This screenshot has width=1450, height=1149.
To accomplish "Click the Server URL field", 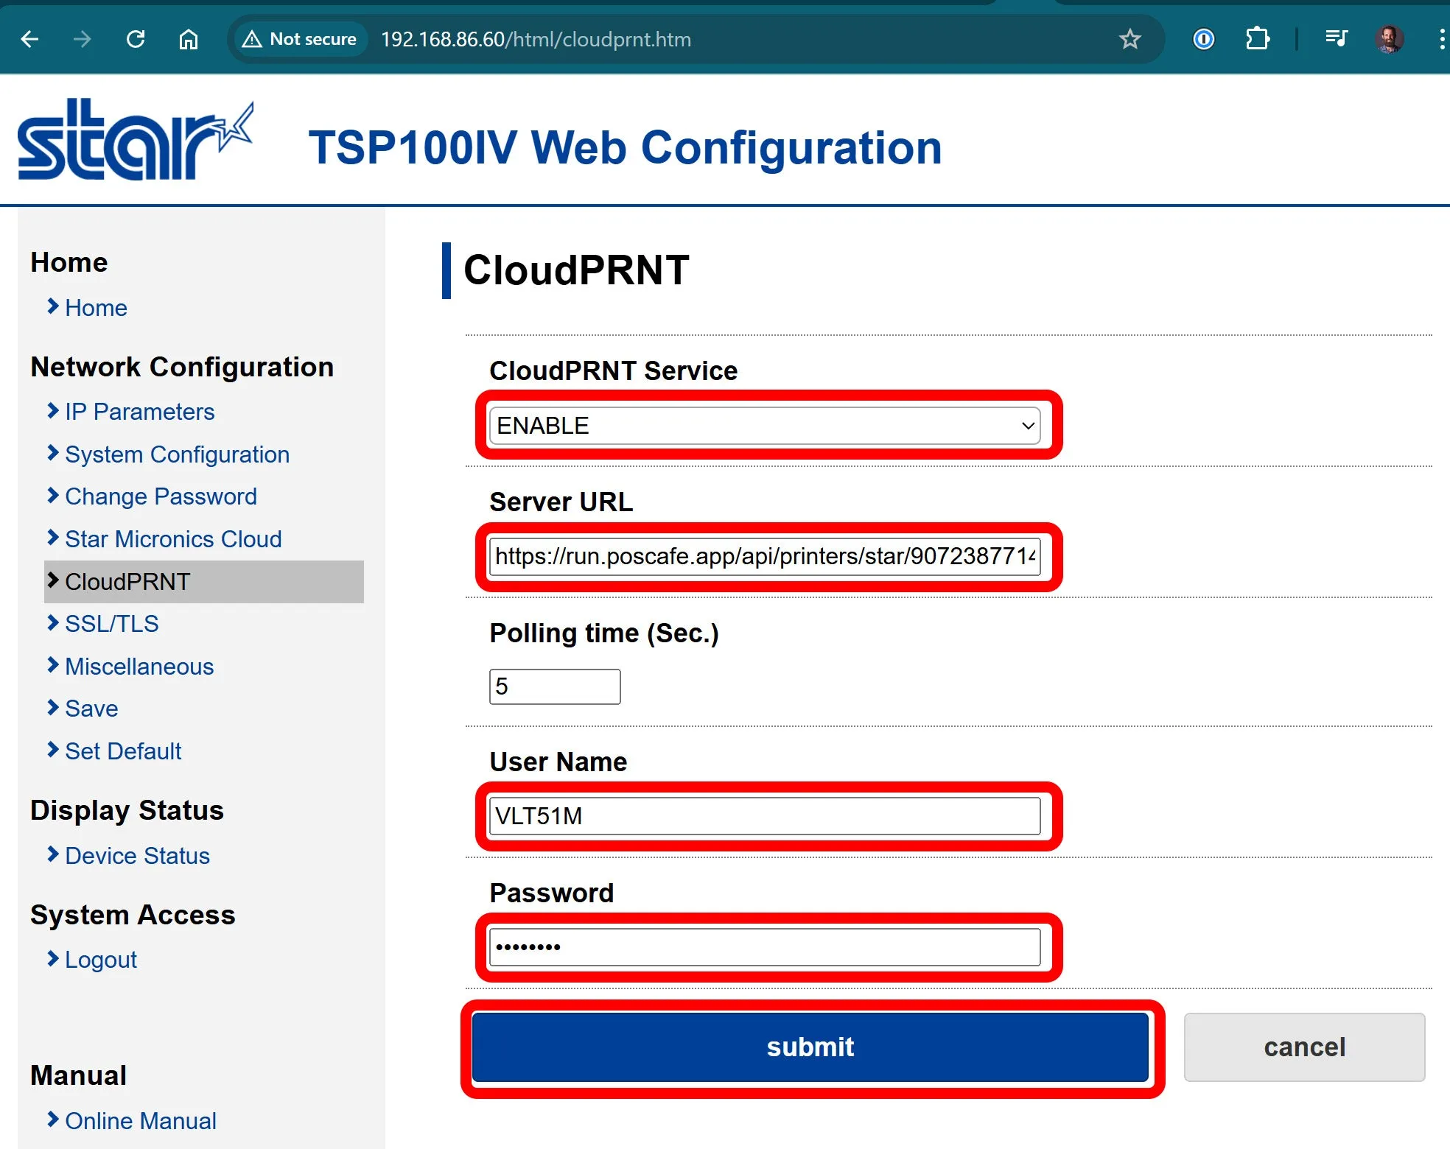I will (x=765, y=556).
